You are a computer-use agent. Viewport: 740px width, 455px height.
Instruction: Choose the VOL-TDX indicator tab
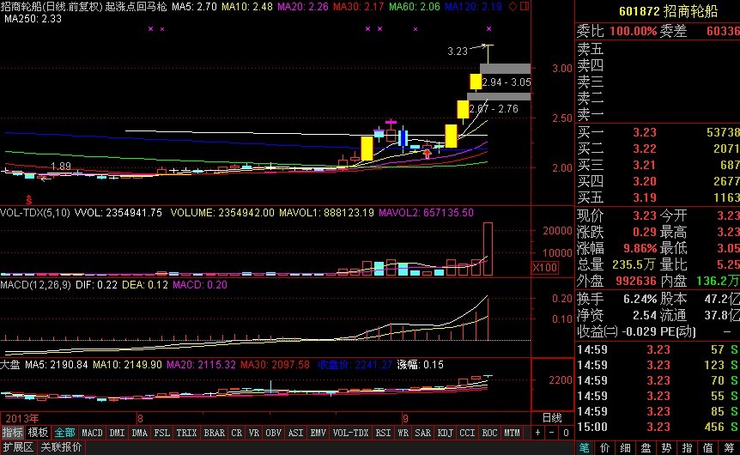(x=350, y=432)
